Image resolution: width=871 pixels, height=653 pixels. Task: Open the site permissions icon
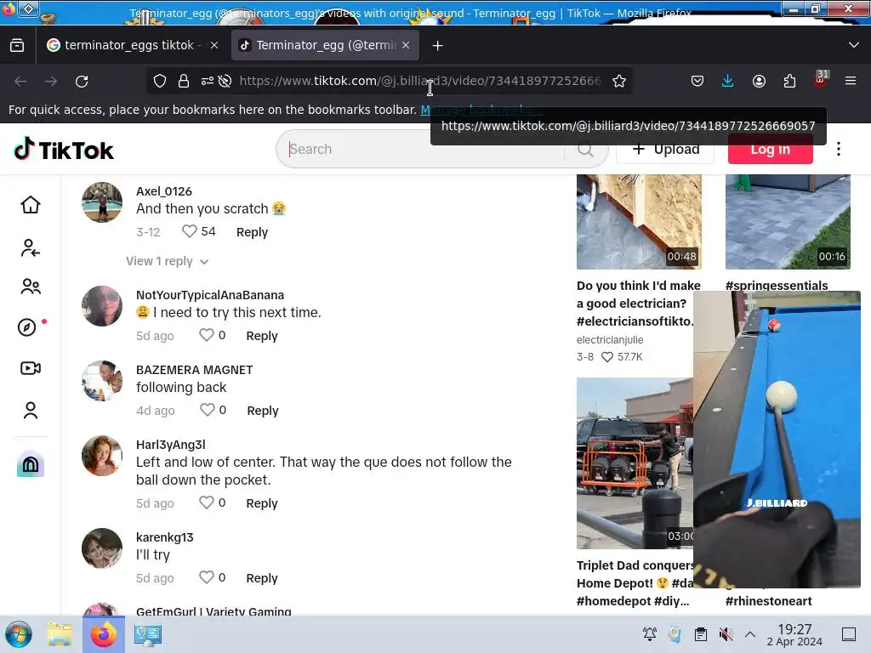coord(208,81)
